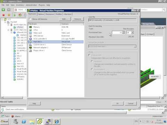
Task: Open the Tasks status bar tab
Action: 6,116
